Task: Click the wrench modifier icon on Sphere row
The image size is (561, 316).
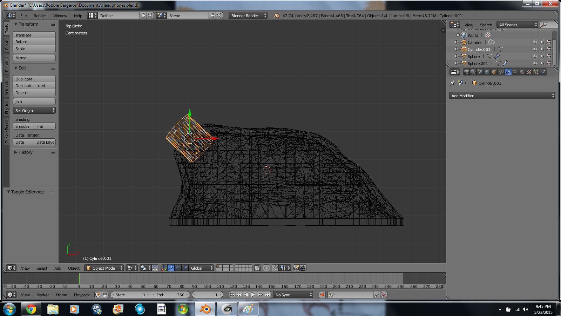Action: [x=497, y=56]
